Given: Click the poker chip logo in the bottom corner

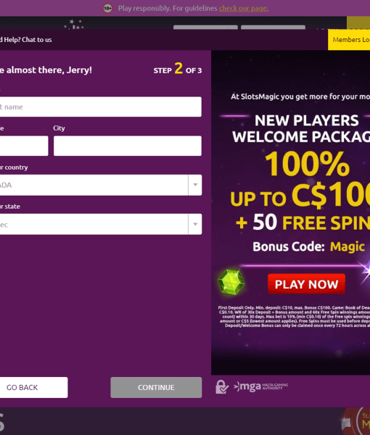Looking at the screenshot, I should (355, 421).
